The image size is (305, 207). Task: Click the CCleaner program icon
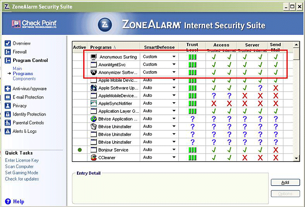[93, 158]
